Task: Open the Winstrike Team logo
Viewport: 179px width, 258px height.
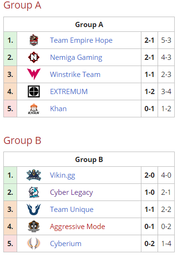Action: 34,74
